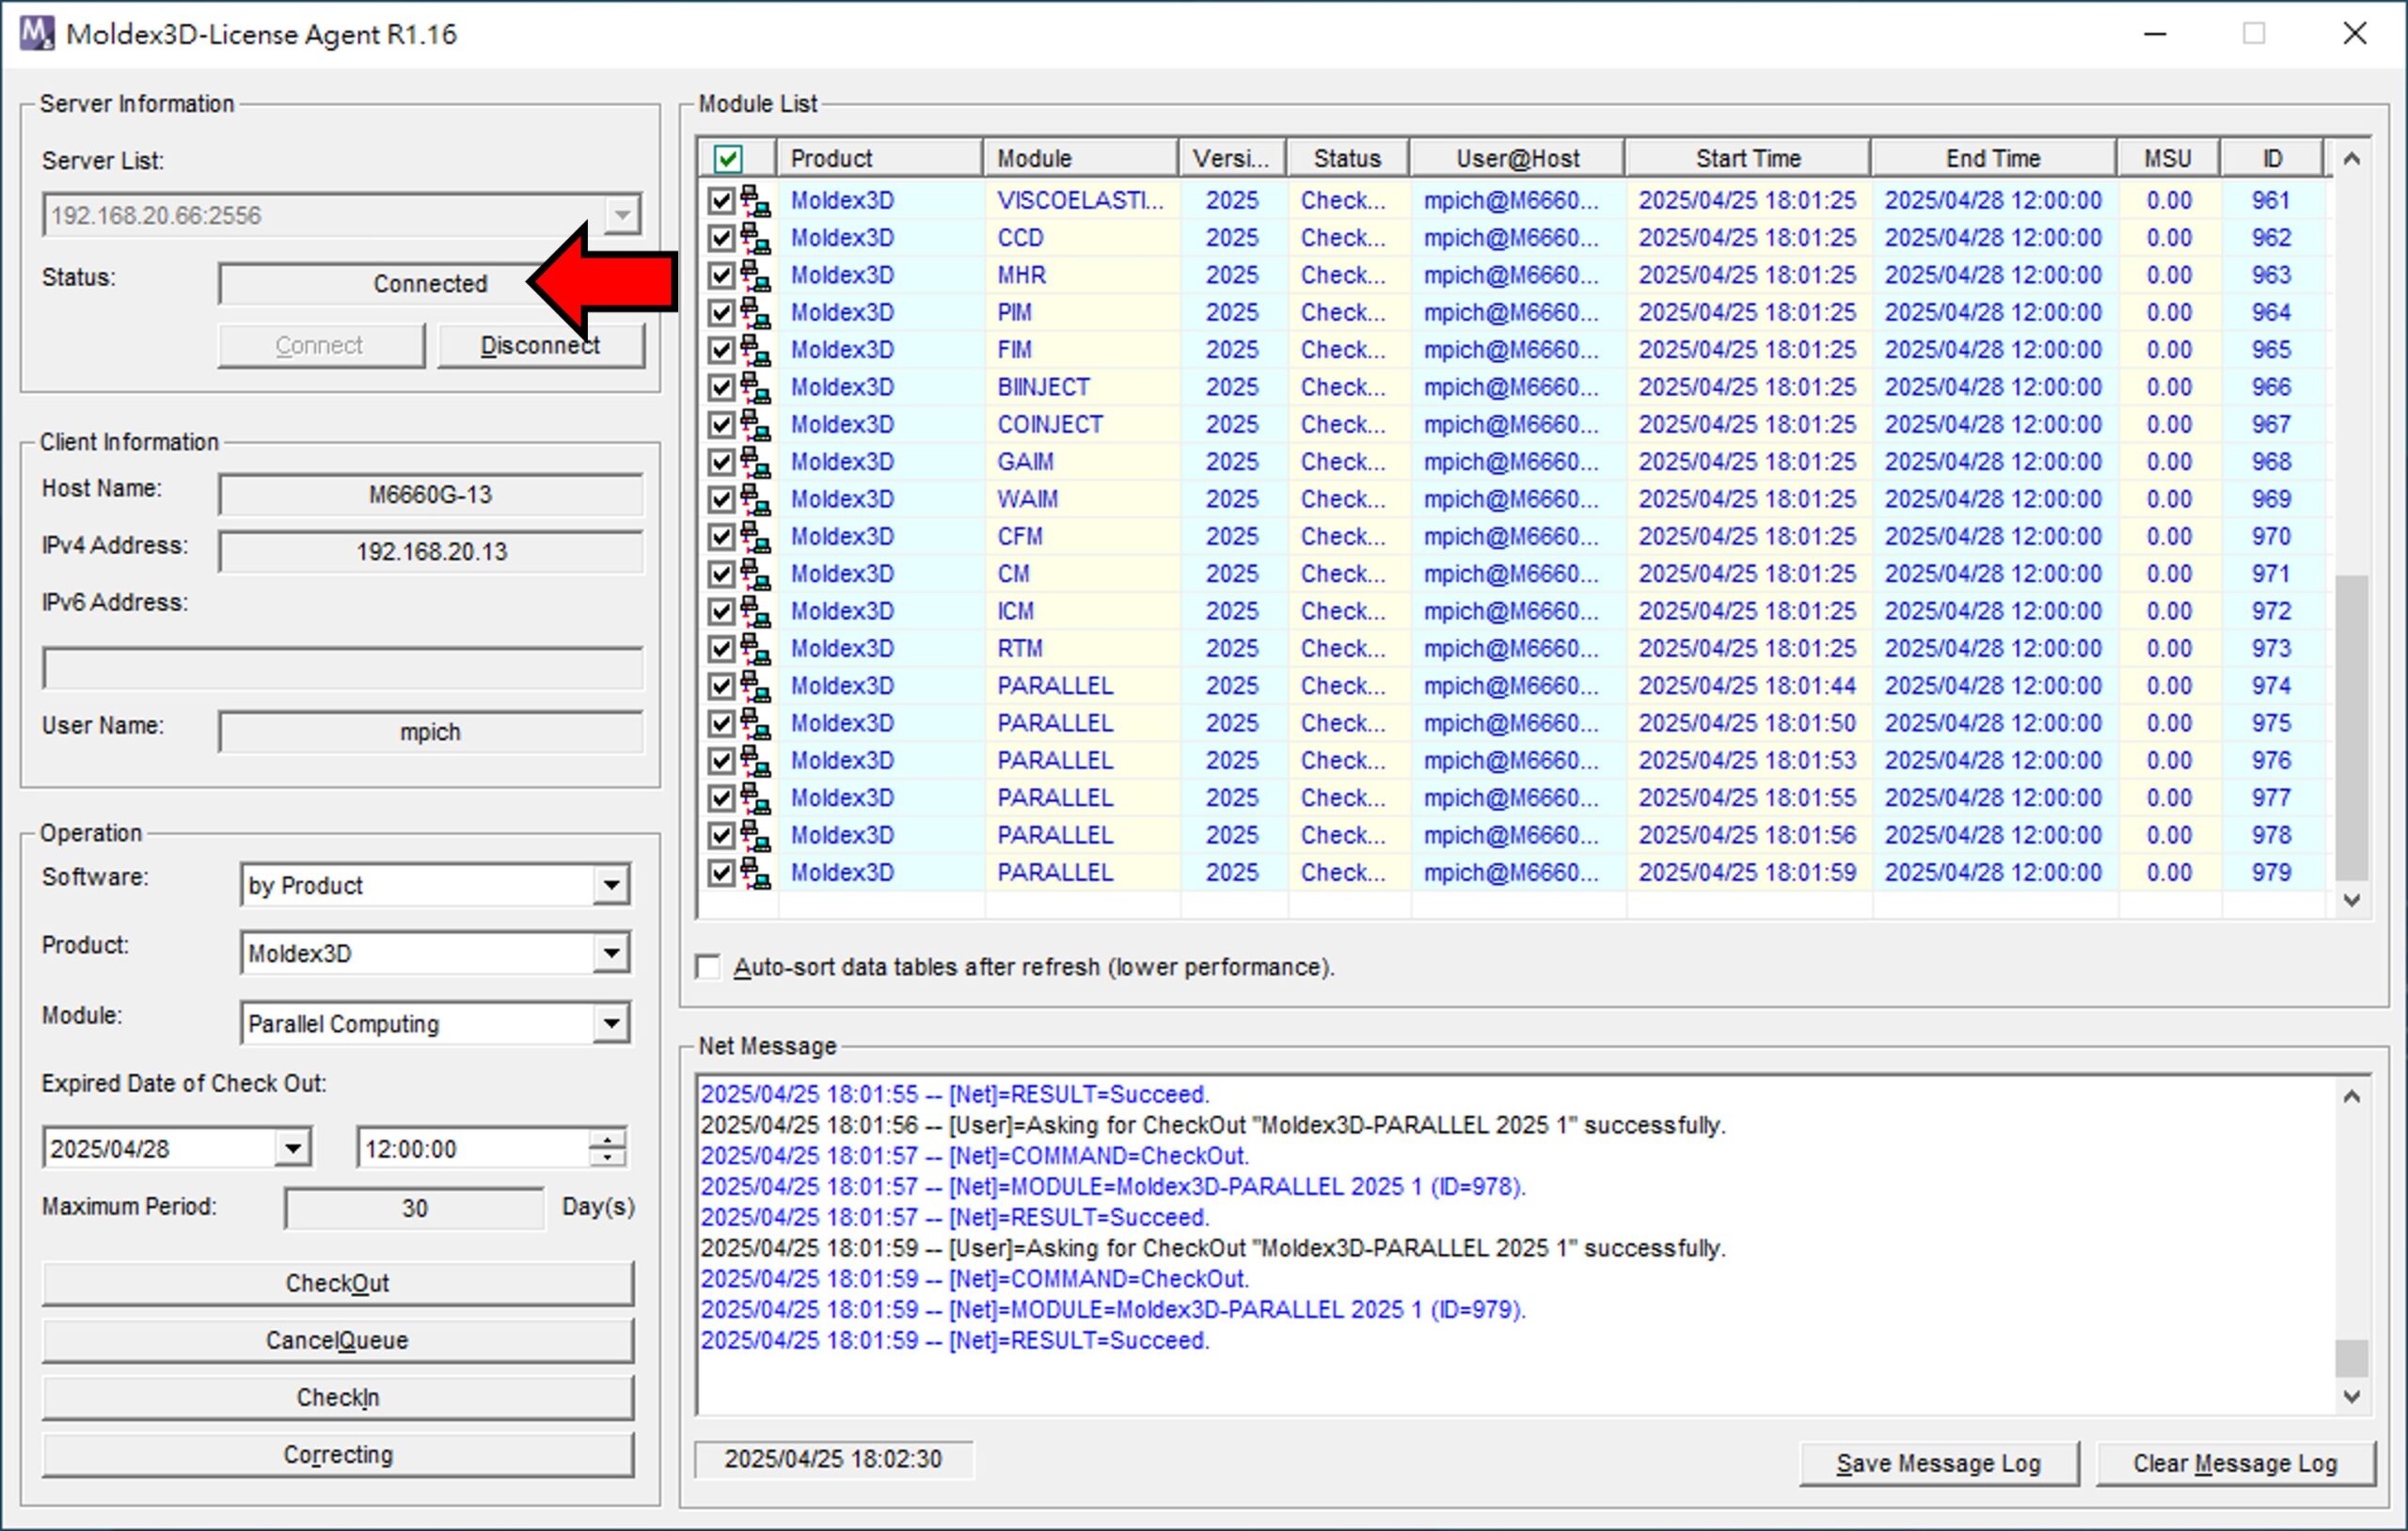Viewport: 2408px width, 1531px height.
Task: Click network icon of VISCOELASTI module row
Action: click(756, 201)
